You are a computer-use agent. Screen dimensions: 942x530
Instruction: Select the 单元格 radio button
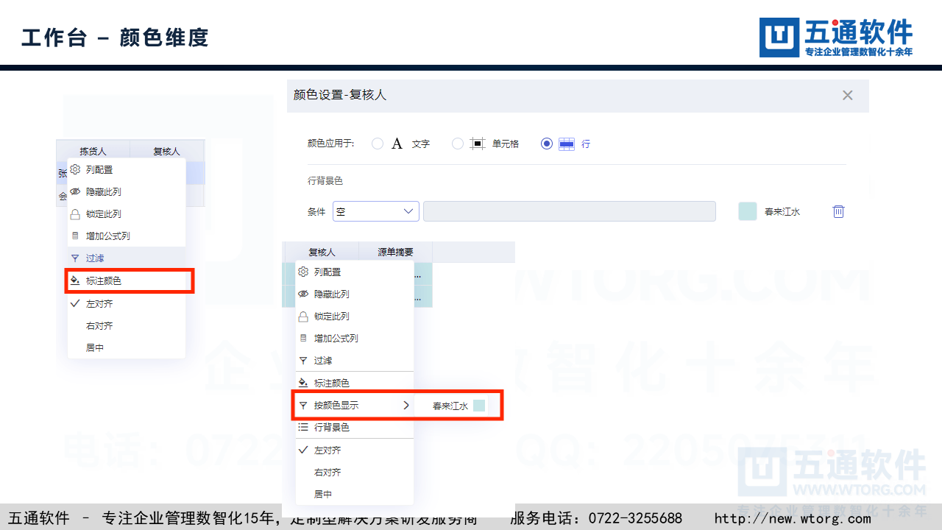[x=458, y=144]
